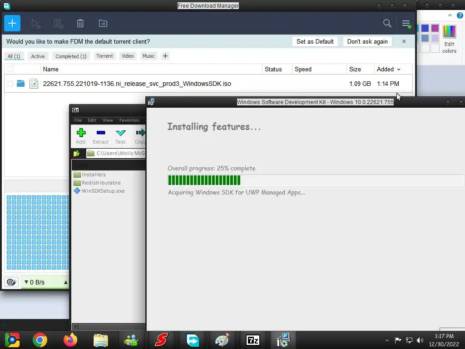Switch to Paint from the taskbar
The image size is (465, 349).
coord(223,340)
